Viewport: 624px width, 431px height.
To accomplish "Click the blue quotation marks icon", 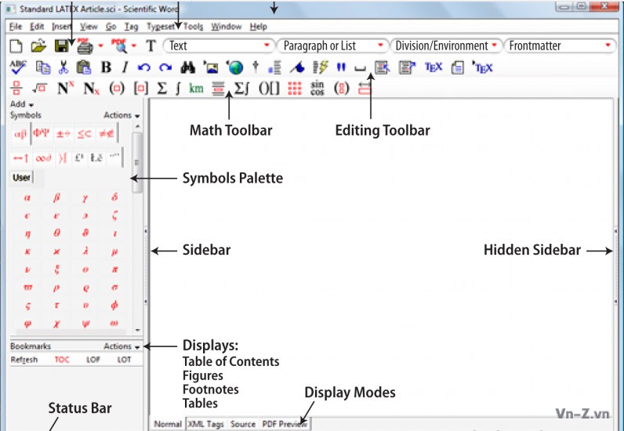I will 341,67.
